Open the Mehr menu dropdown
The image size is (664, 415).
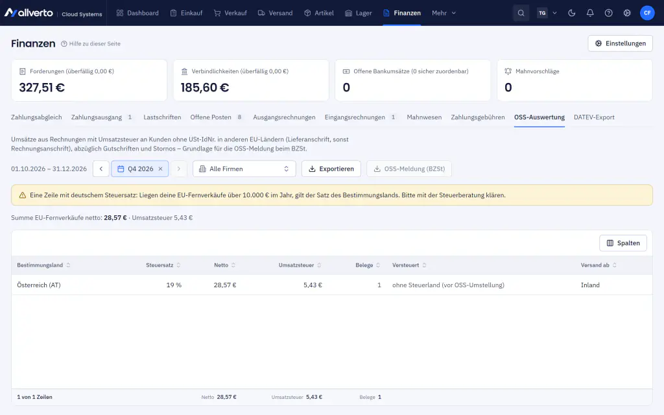click(x=444, y=13)
